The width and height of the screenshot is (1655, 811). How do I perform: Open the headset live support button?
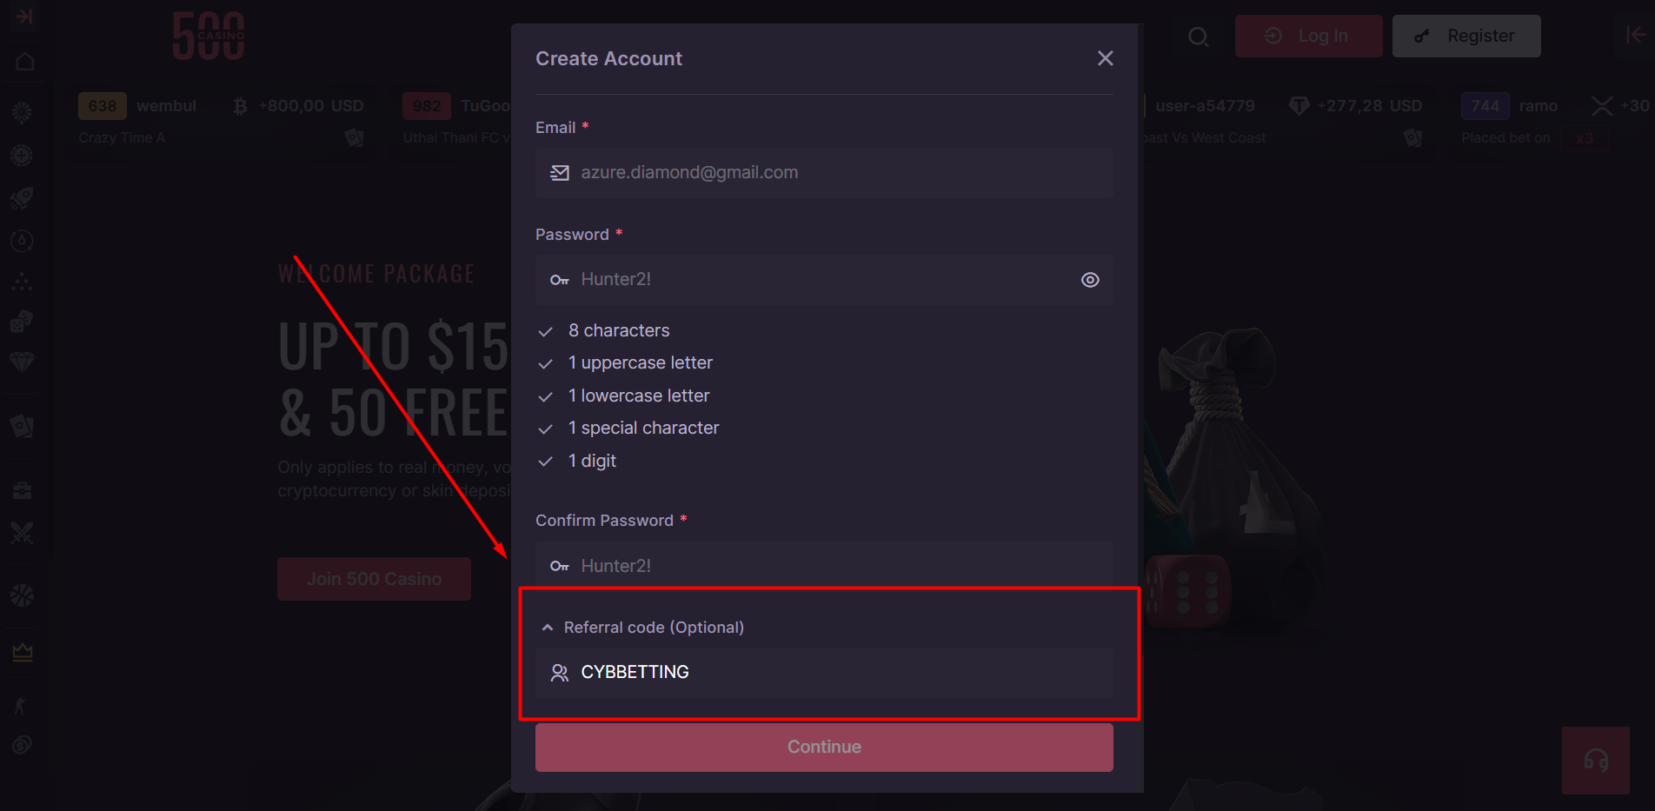(1595, 761)
